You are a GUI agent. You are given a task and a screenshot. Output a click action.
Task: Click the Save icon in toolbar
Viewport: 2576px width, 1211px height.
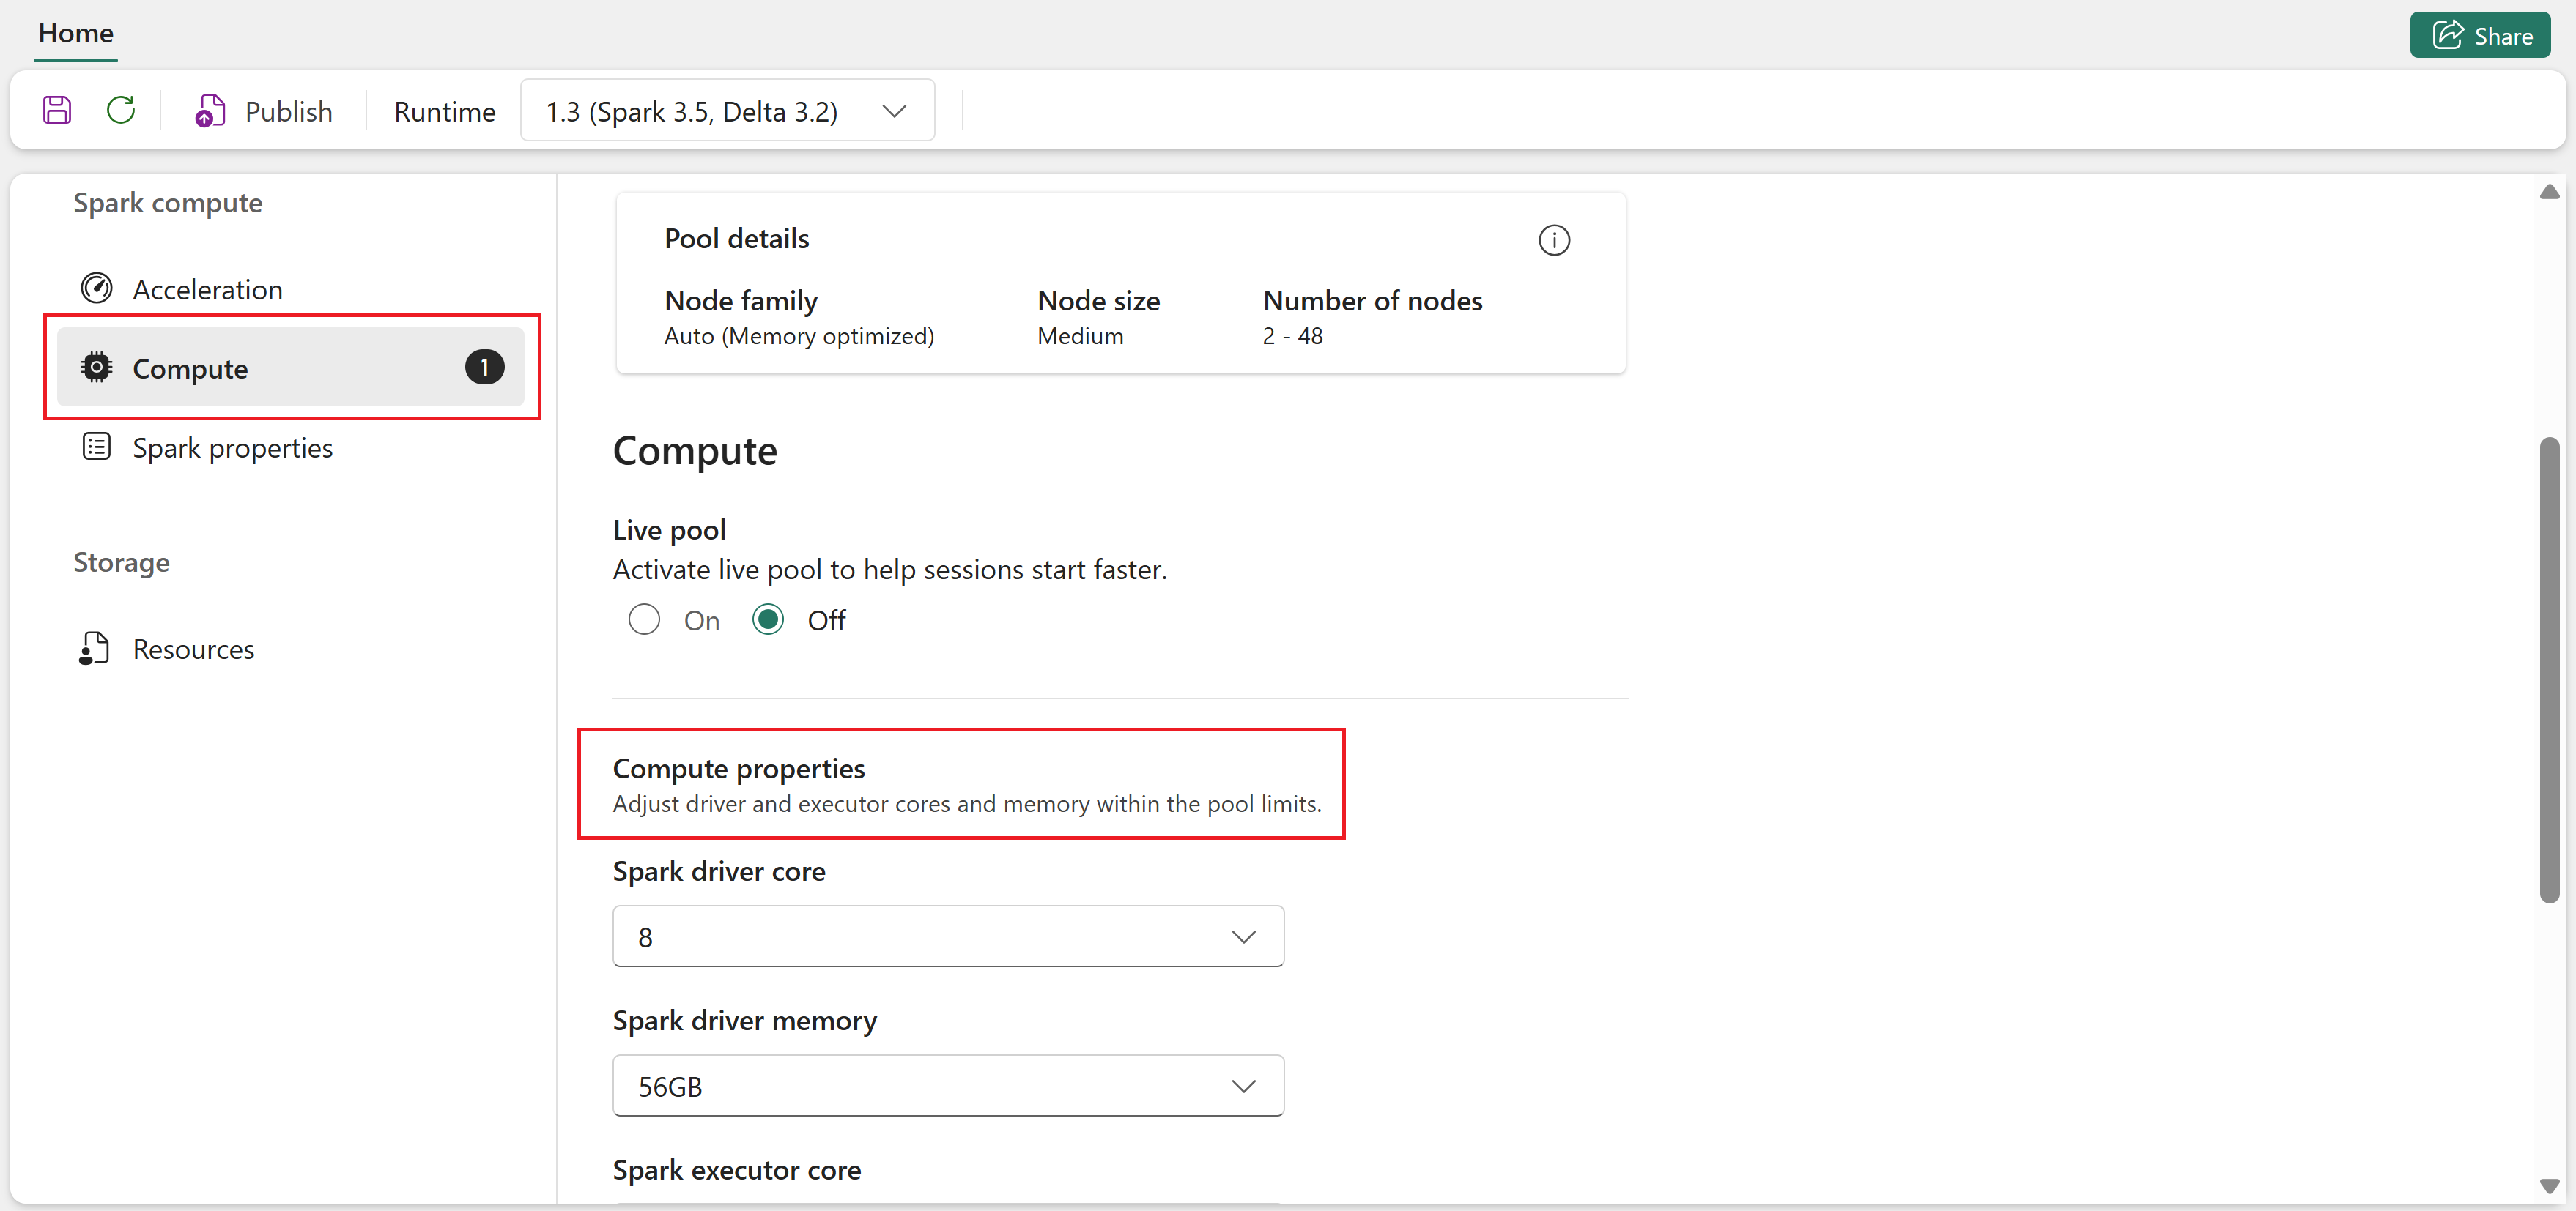coord(57,110)
